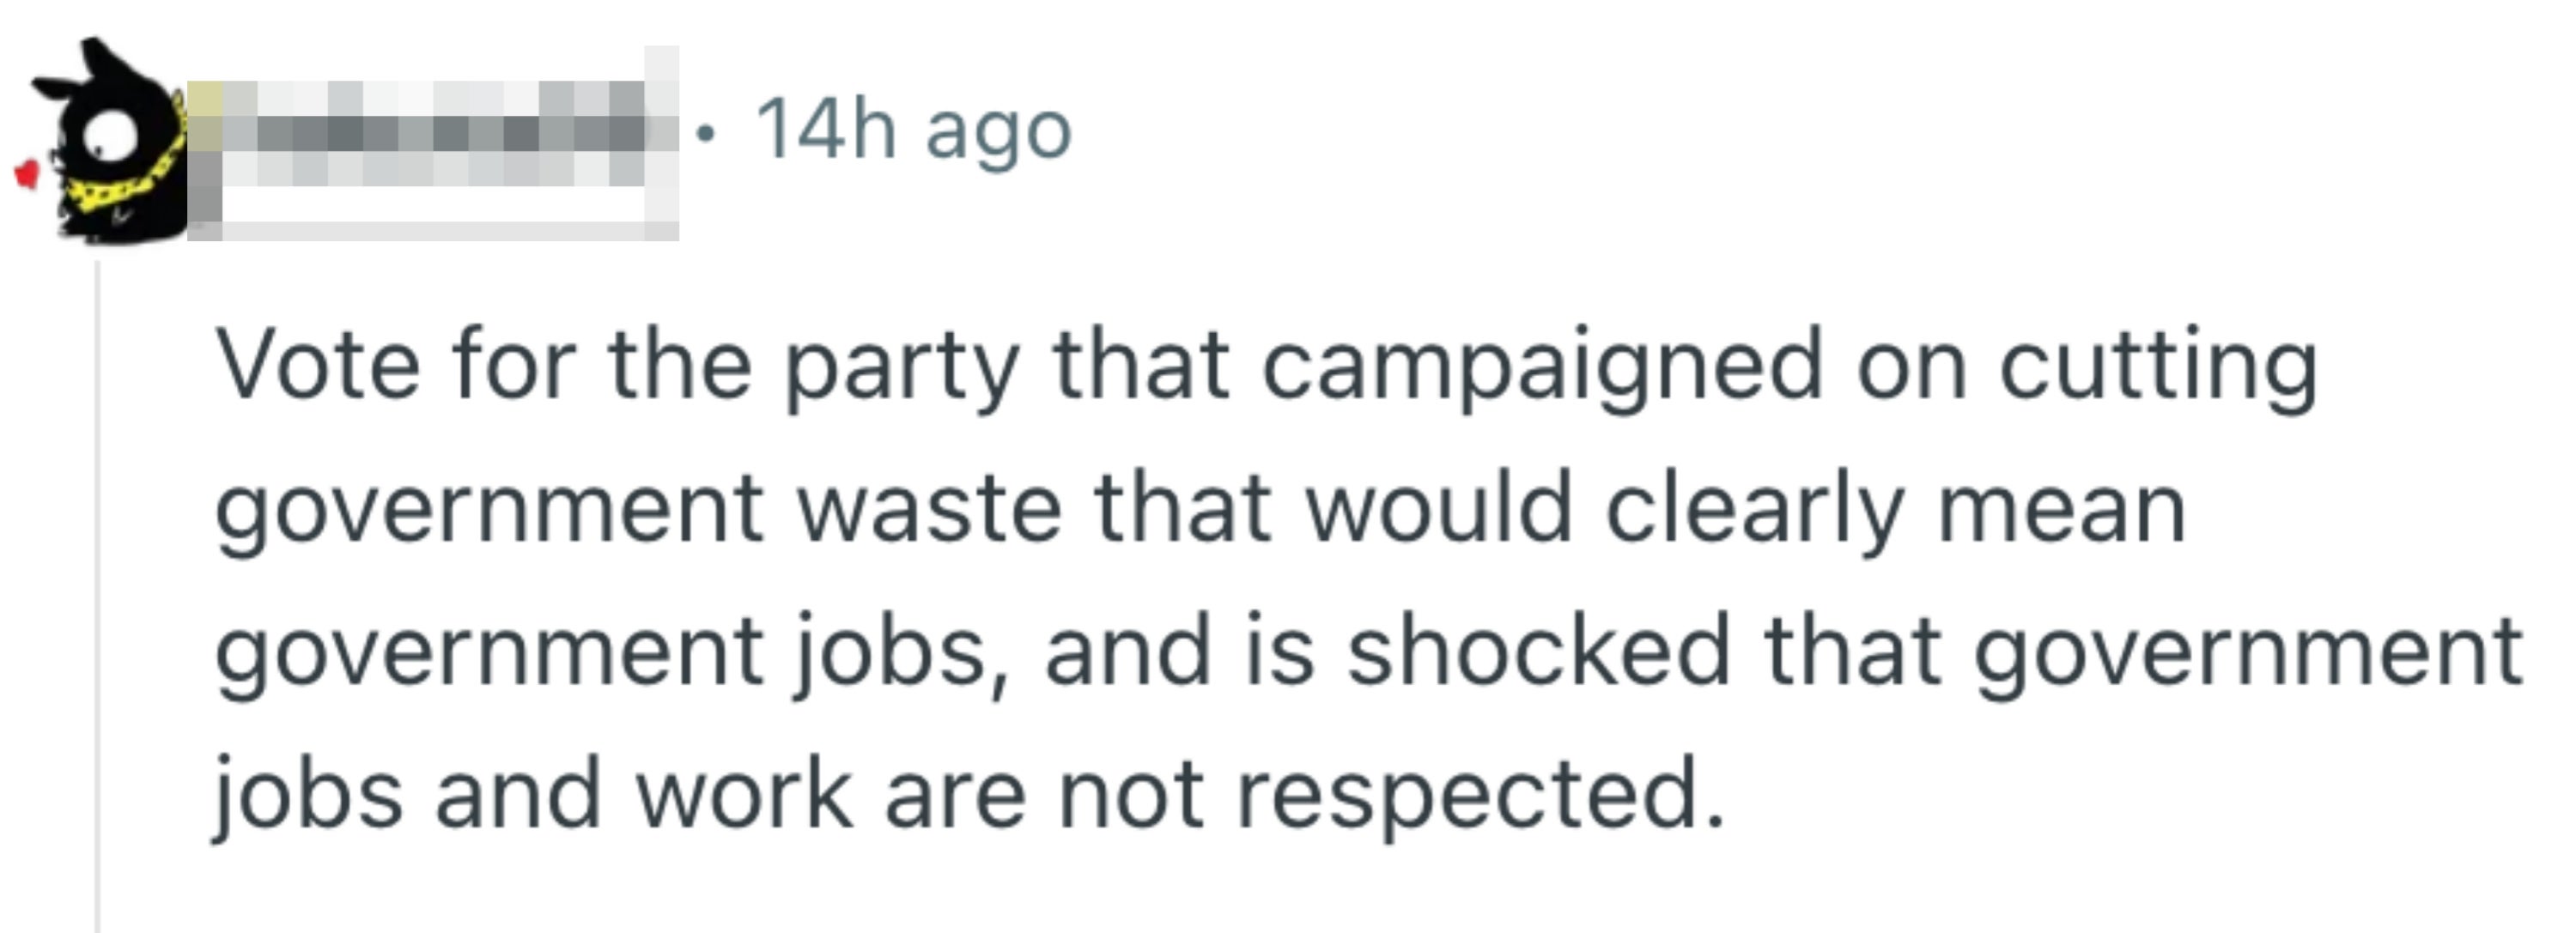
Task: Click the "14h ago" timestamp
Action: [913, 130]
